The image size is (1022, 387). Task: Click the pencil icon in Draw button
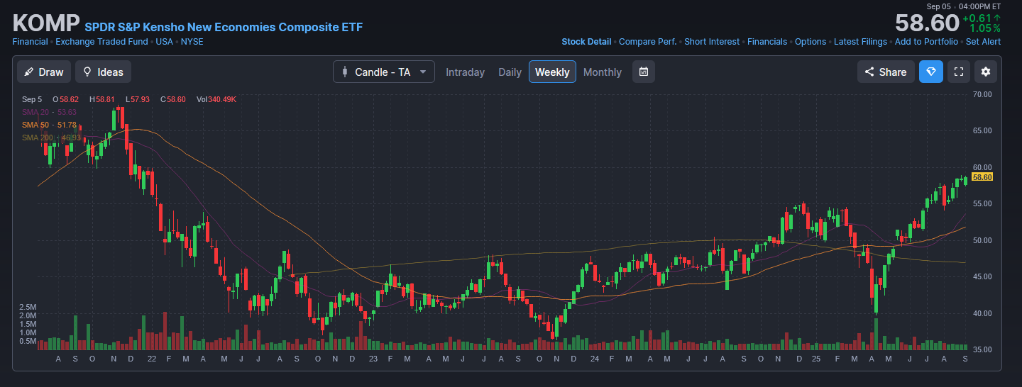pos(30,72)
